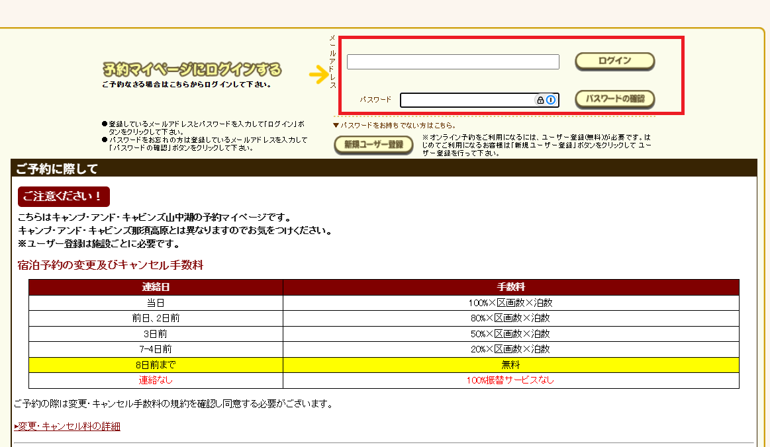Click the 連絡日 table column header
Viewport: 770px width, 447px height.
(156, 287)
